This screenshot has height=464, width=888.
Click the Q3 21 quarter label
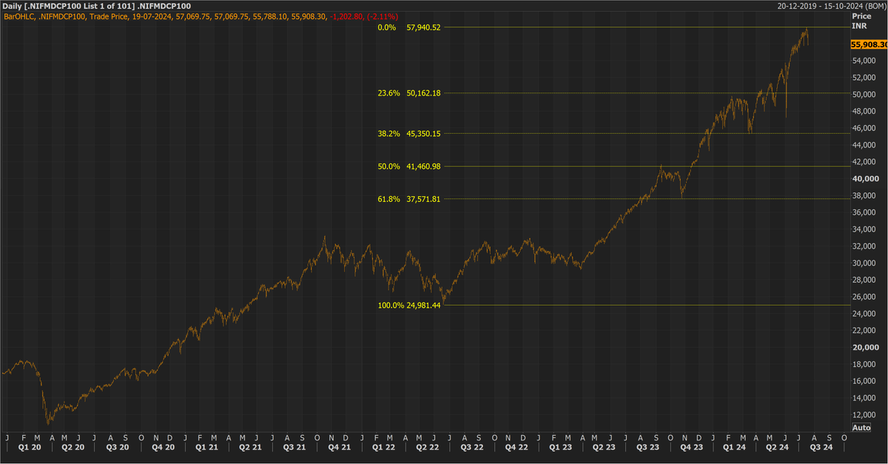click(x=296, y=447)
